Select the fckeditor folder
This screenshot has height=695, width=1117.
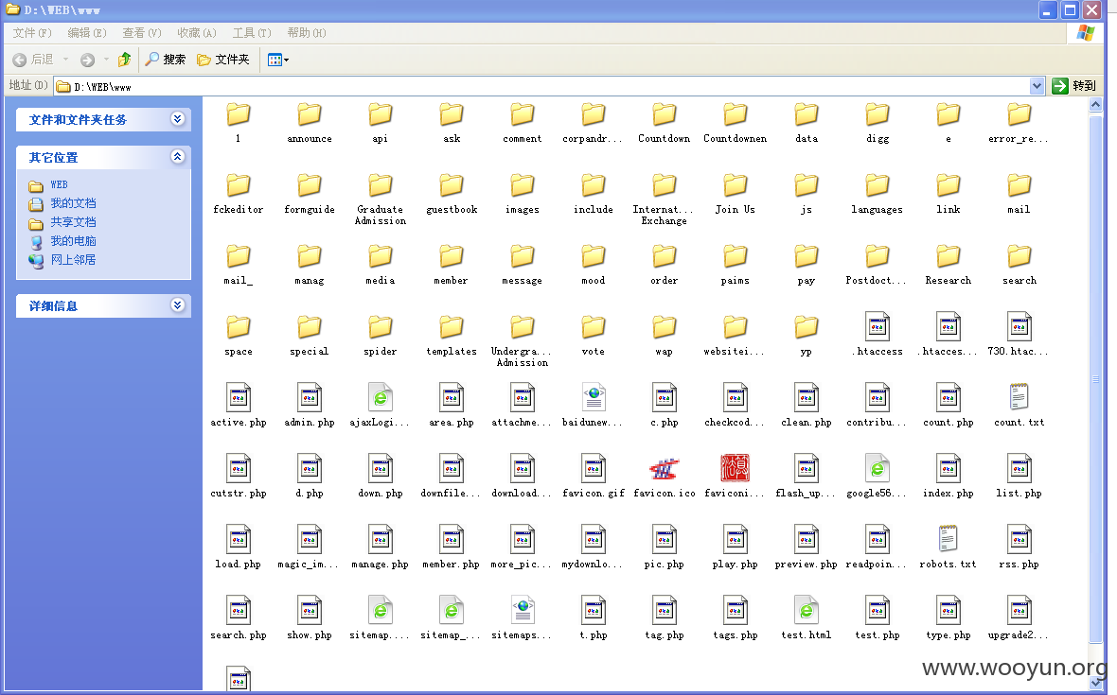coord(238,194)
